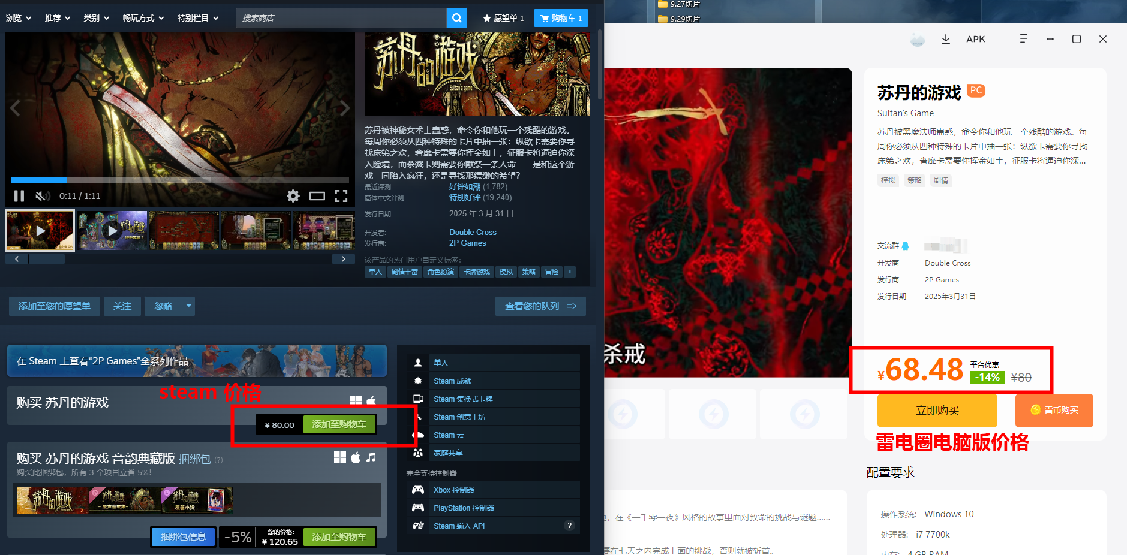Image resolution: width=1127 pixels, height=555 pixels.
Task: Select the second trailer thumbnail
Action: [112, 230]
